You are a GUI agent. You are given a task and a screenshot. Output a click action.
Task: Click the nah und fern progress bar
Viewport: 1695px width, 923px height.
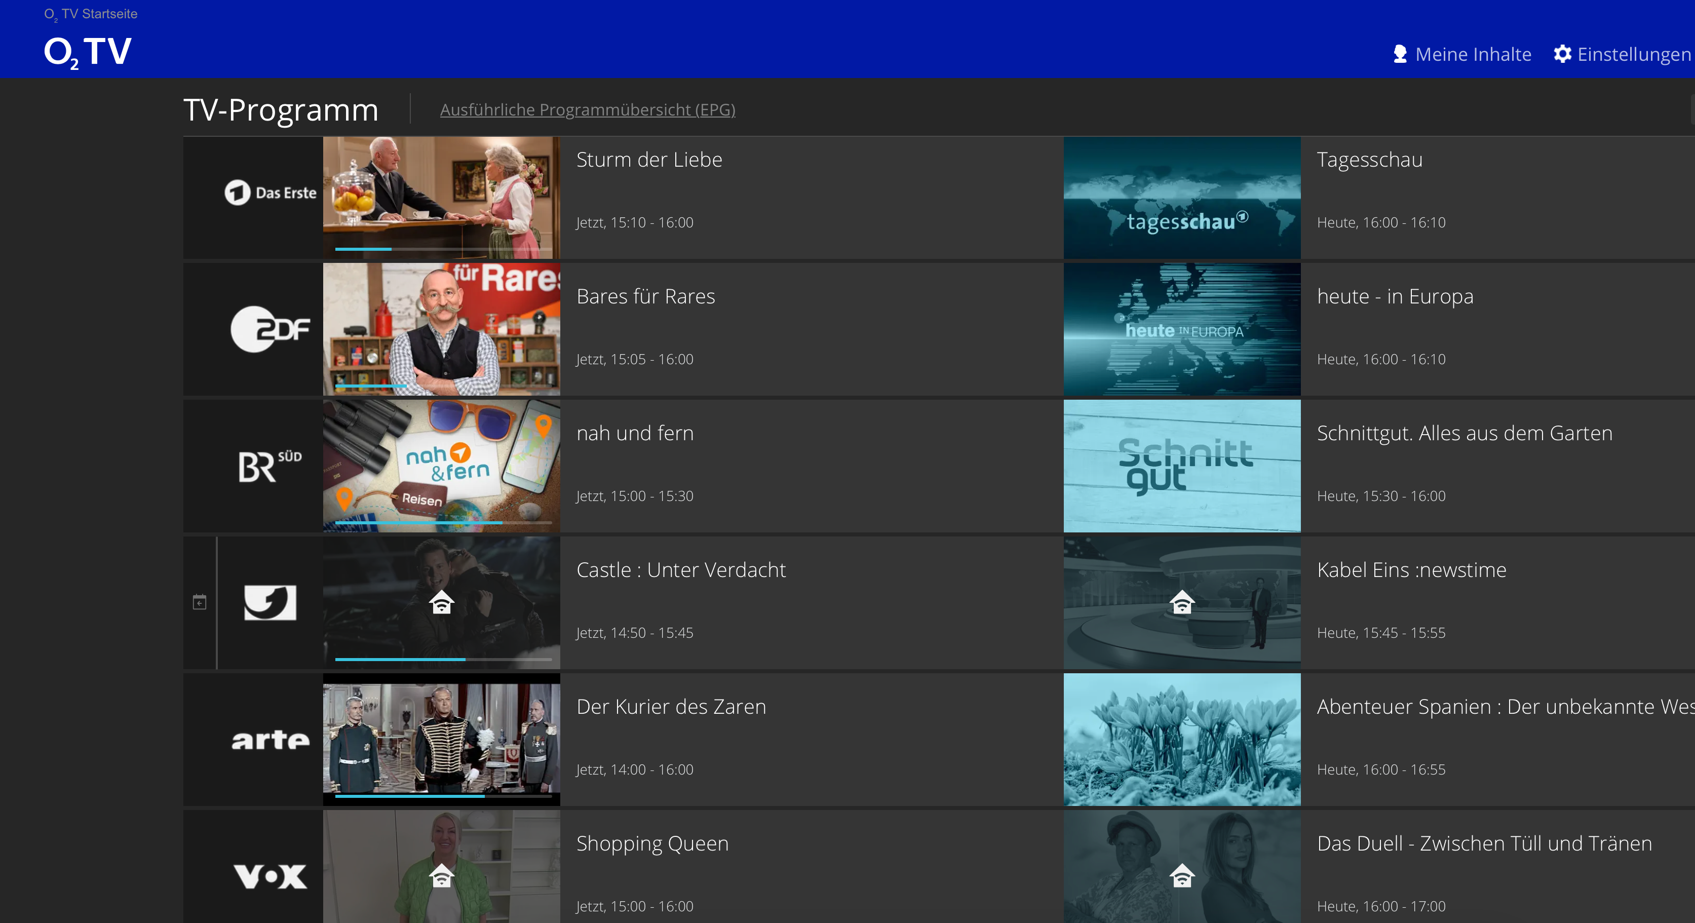coord(443,522)
